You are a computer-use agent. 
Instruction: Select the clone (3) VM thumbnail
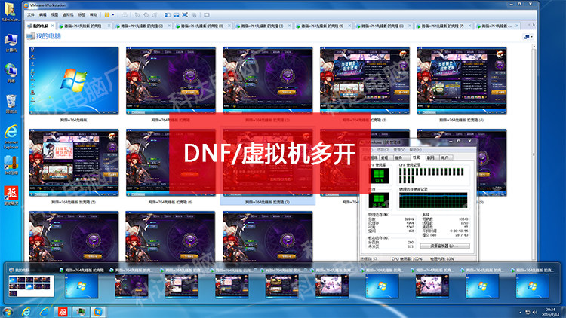pos(365,80)
